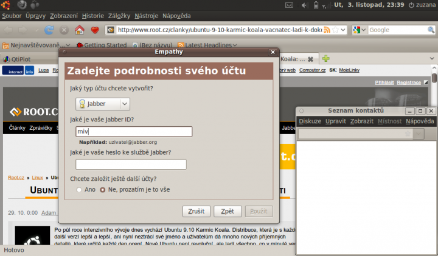Click the internet info logo on page
Image resolution: width=438 pixels, height=256 pixels.
(18, 70)
